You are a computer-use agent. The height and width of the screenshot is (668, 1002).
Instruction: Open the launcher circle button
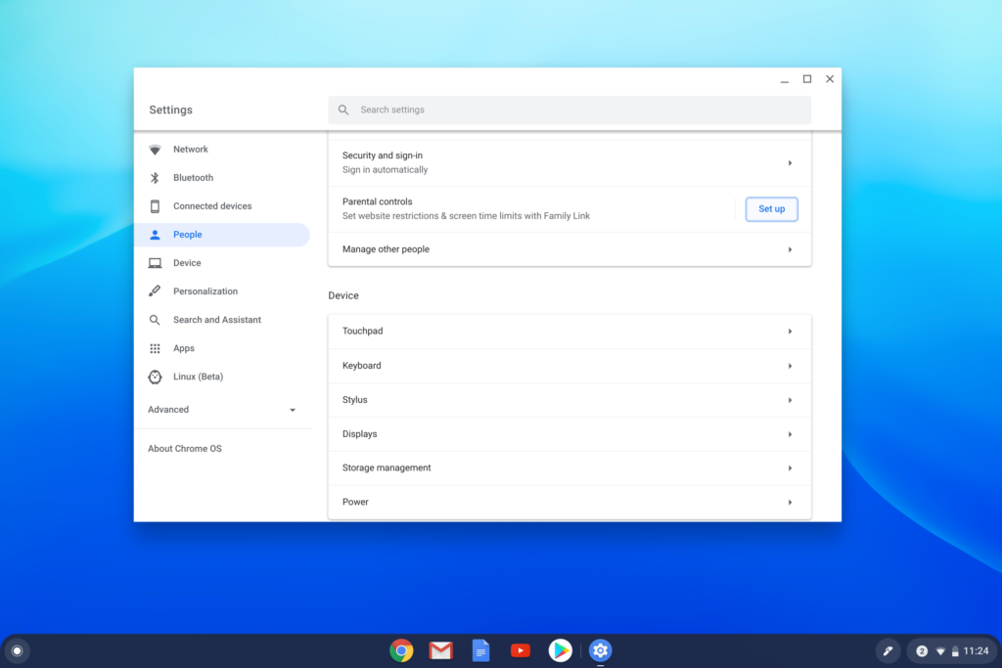(x=18, y=650)
